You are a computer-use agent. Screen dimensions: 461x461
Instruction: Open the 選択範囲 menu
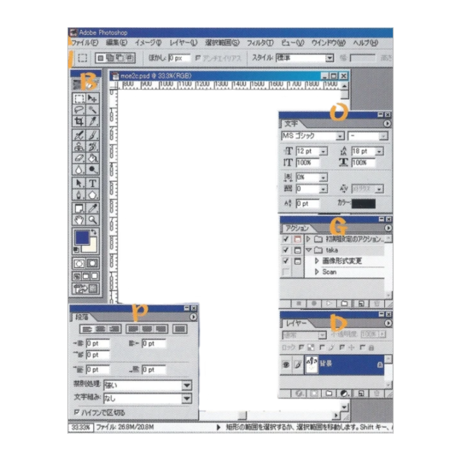[x=222, y=43]
